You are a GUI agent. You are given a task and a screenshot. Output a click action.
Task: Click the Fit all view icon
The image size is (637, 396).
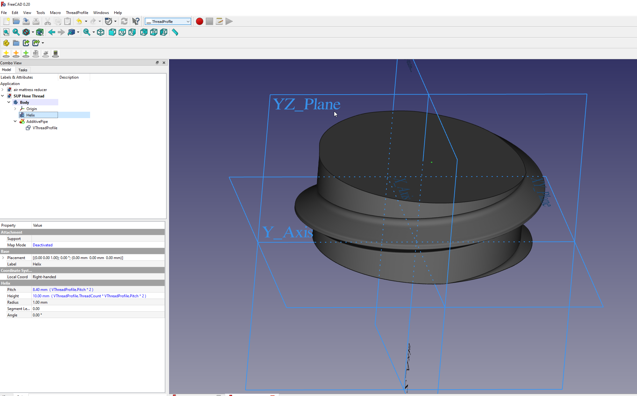(x=6, y=32)
